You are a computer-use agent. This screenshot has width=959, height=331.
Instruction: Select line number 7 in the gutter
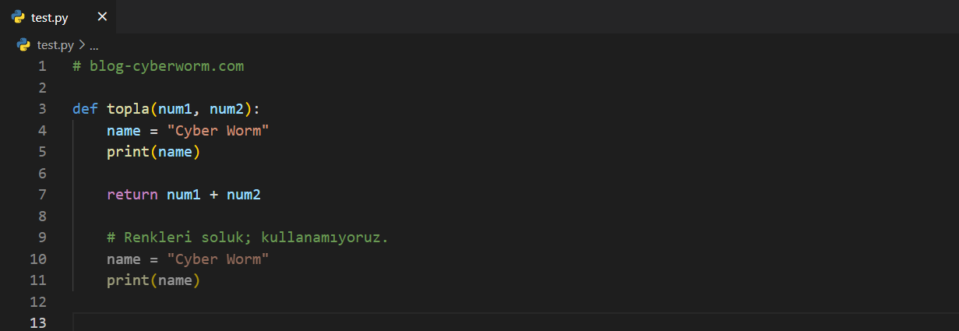coord(42,195)
